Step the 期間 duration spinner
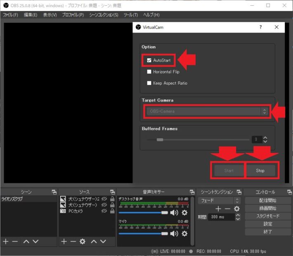 coord(238,217)
